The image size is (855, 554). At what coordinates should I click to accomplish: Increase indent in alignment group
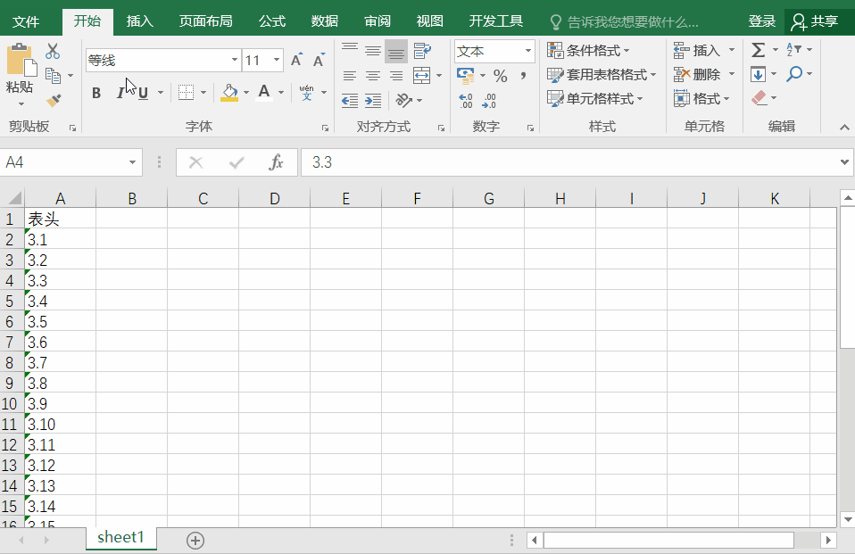(x=373, y=100)
